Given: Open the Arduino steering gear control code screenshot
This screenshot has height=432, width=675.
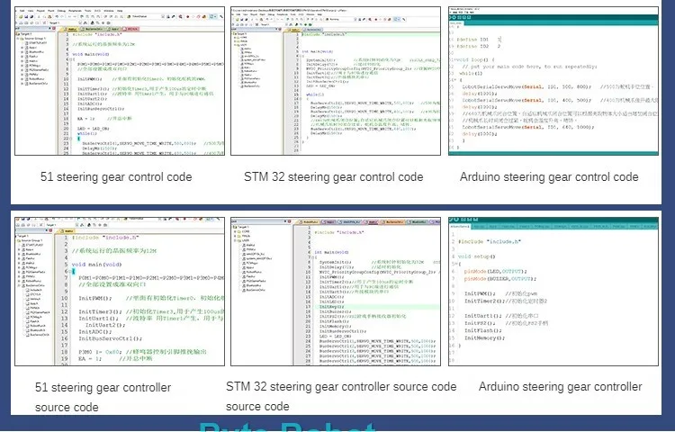Looking at the screenshot, I should (553, 81).
